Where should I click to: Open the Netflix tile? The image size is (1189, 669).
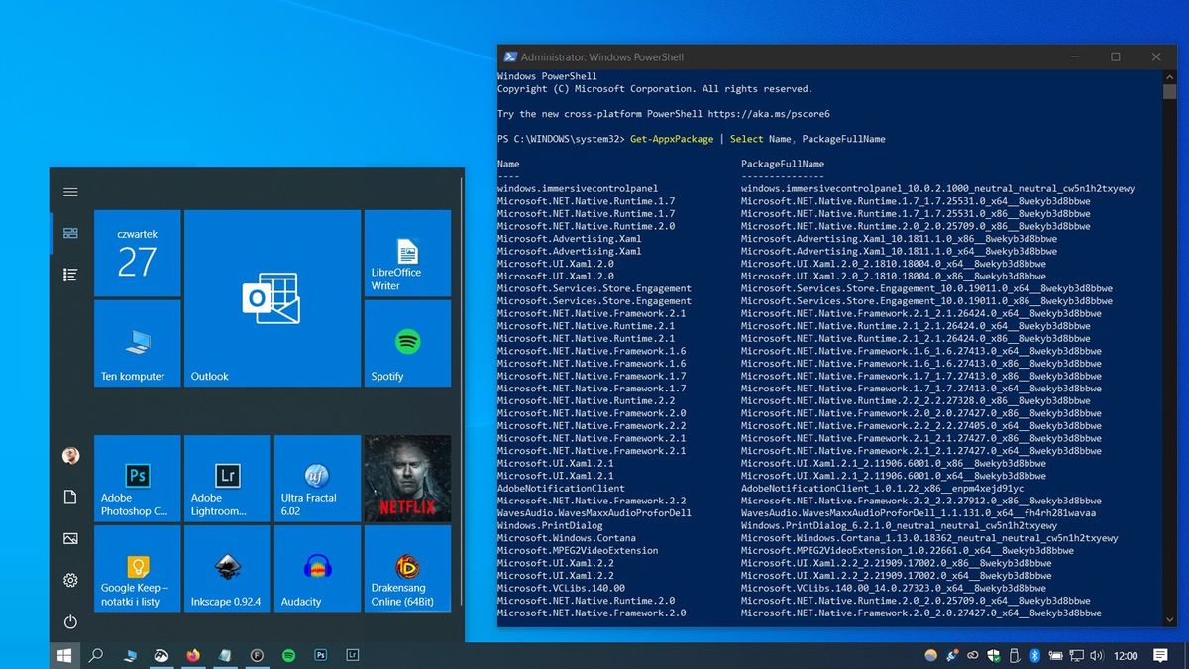tap(407, 479)
